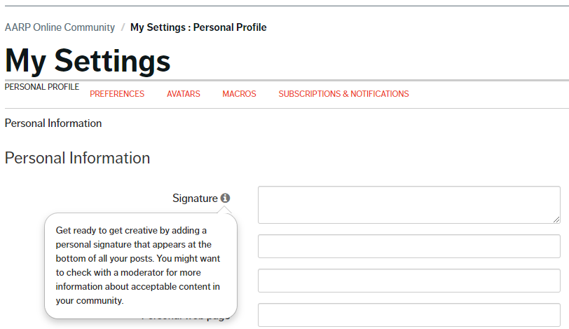
Task: Switch to the Avatars tab
Action: point(184,94)
